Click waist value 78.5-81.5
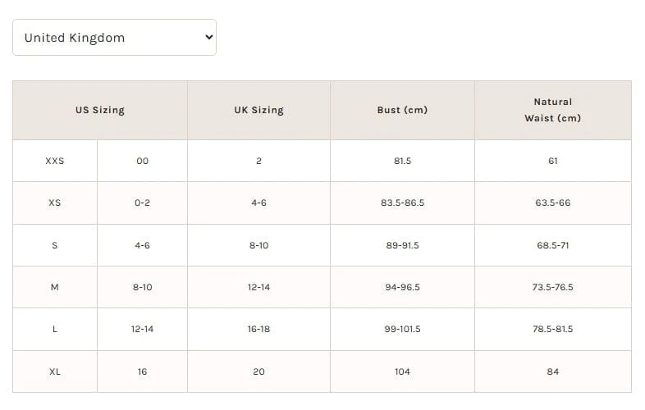 (553, 329)
